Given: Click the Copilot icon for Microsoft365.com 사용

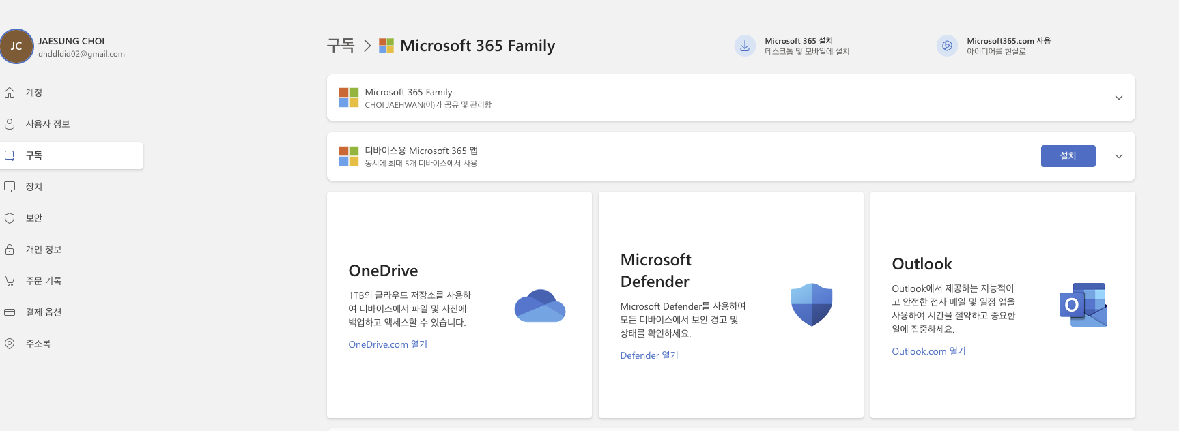Looking at the screenshot, I should pos(947,46).
